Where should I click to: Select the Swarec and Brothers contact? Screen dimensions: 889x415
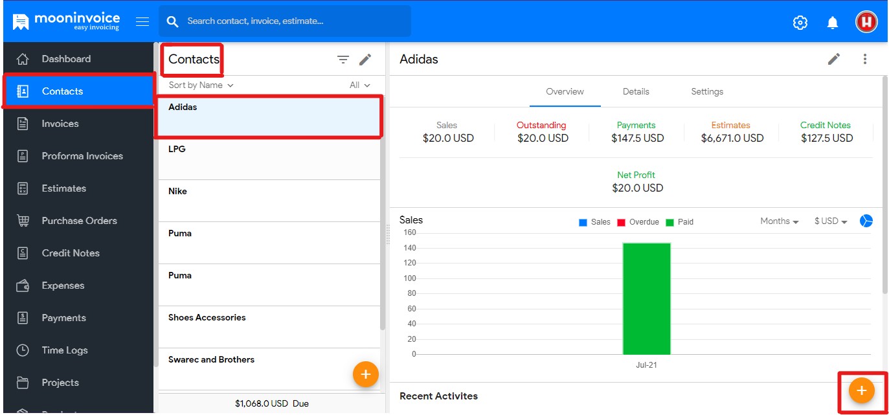tap(269, 369)
